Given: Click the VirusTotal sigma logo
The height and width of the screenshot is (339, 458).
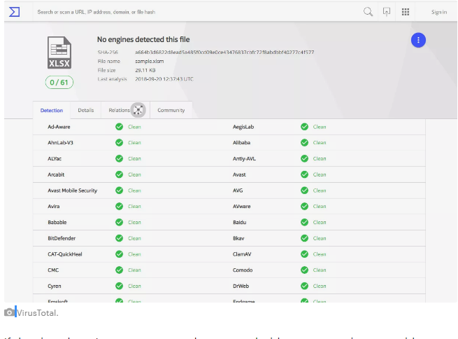Looking at the screenshot, I should tap(14, 12).
